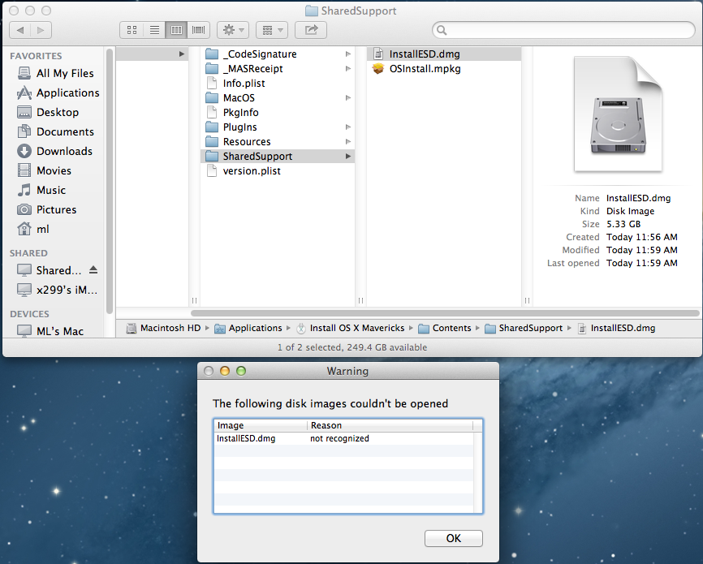The width and height of the screenshot is (703, 564).
Task: Click the horizontal scrollbar of the column browser
Action: [445, 313]
